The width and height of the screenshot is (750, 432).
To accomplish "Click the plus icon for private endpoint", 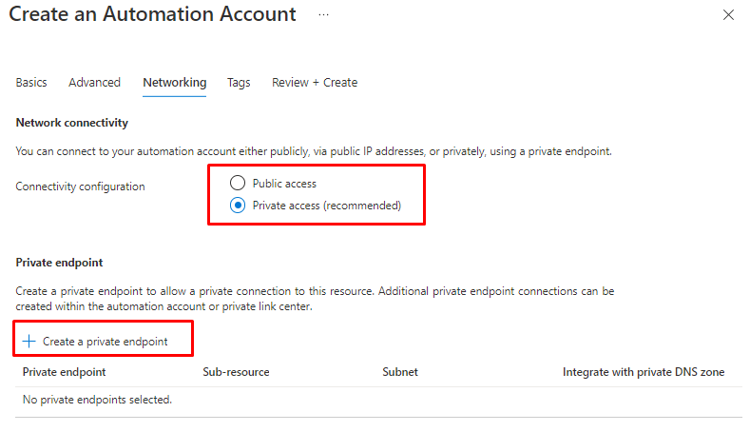I will click(29, 341).
